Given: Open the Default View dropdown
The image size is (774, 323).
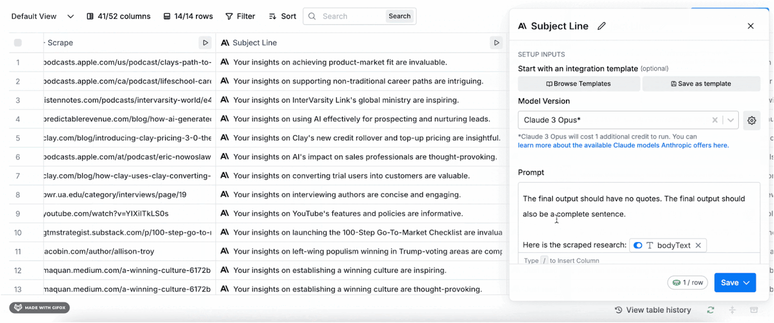Looking at the screenshot, I should [x=43, y=16].
